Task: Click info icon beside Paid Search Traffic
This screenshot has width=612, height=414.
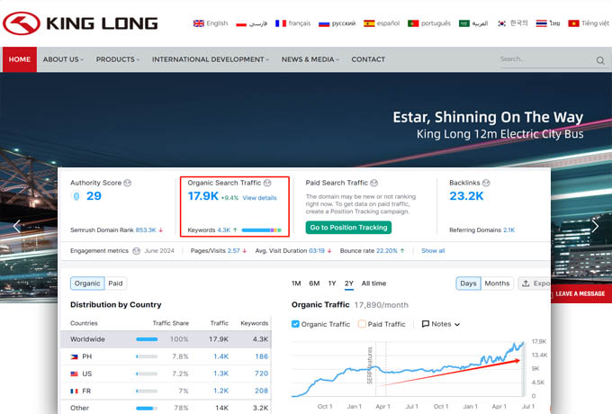Action: pos(373,183)
